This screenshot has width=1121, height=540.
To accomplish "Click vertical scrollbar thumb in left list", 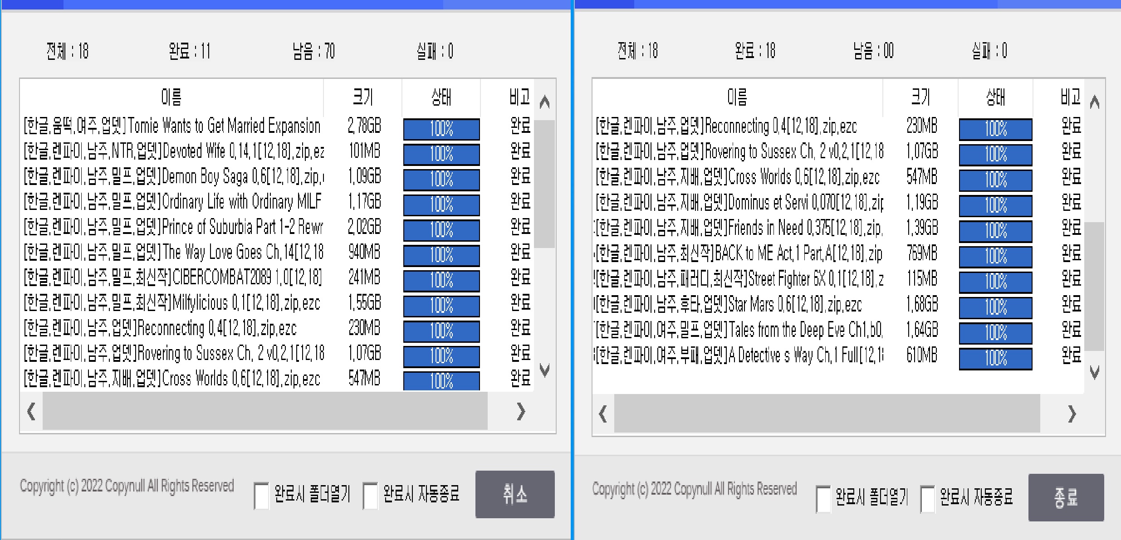I will coord(544,184).
